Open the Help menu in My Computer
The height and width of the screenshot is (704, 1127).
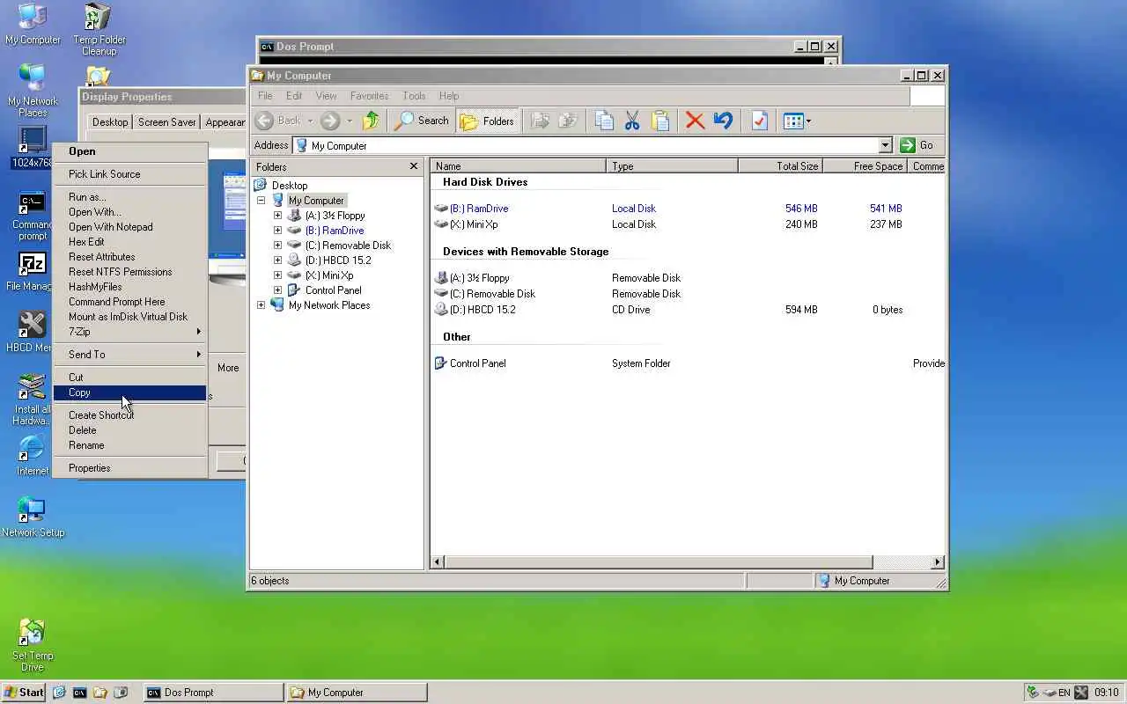click(449, 96)
